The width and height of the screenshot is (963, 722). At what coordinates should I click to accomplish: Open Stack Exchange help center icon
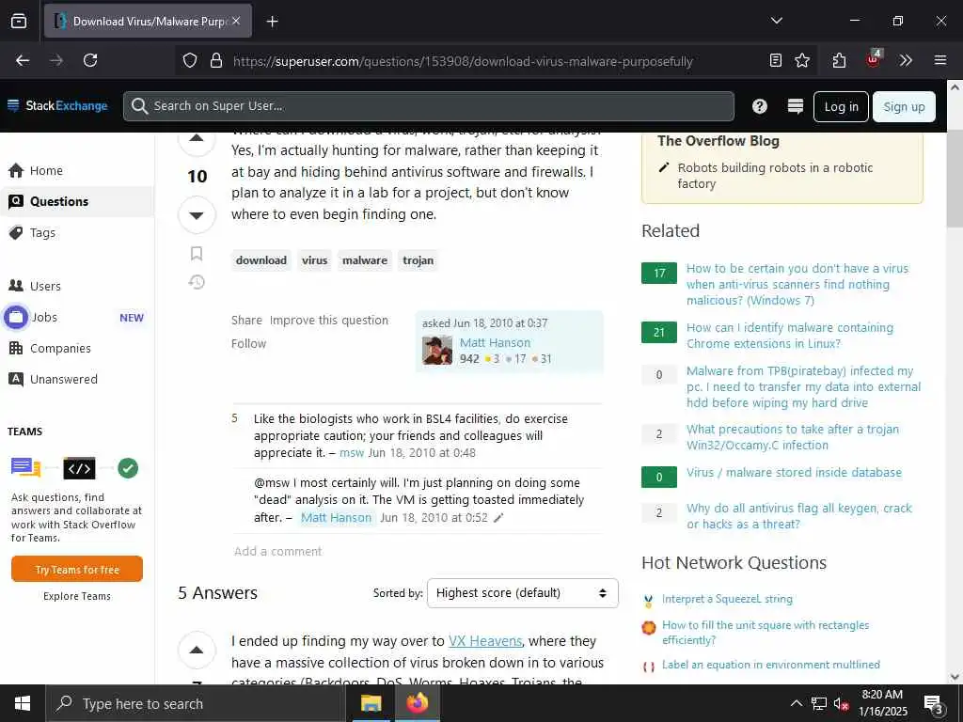[760, 107]
